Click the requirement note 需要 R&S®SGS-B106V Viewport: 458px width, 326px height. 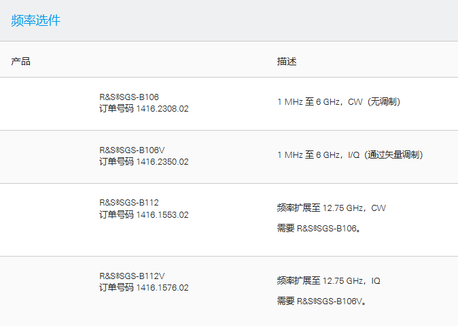pos(321,301)
